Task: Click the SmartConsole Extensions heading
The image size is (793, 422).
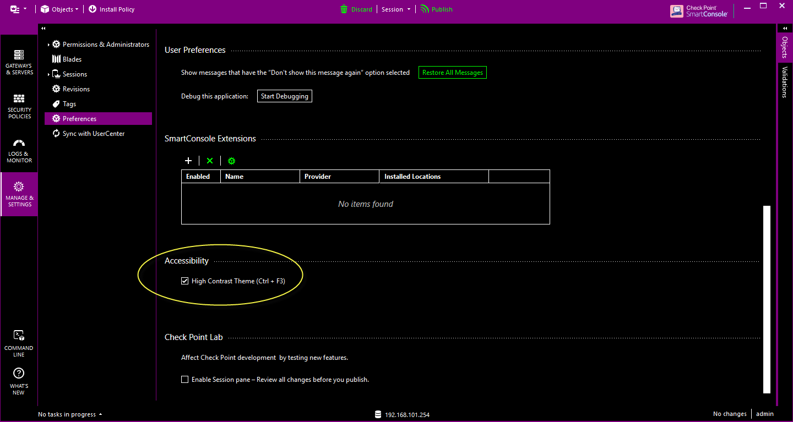Action: (x=210, y=139)
